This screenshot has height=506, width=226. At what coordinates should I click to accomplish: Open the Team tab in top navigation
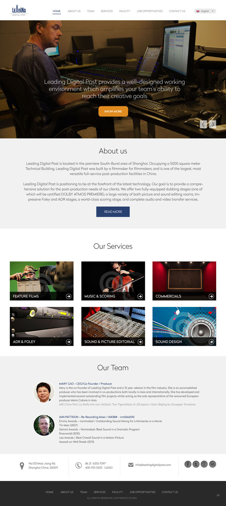(91, 11)
